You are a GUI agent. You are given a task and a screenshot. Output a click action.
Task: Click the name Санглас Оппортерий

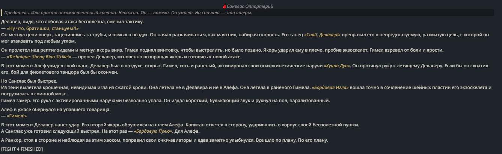coord(250,6)
